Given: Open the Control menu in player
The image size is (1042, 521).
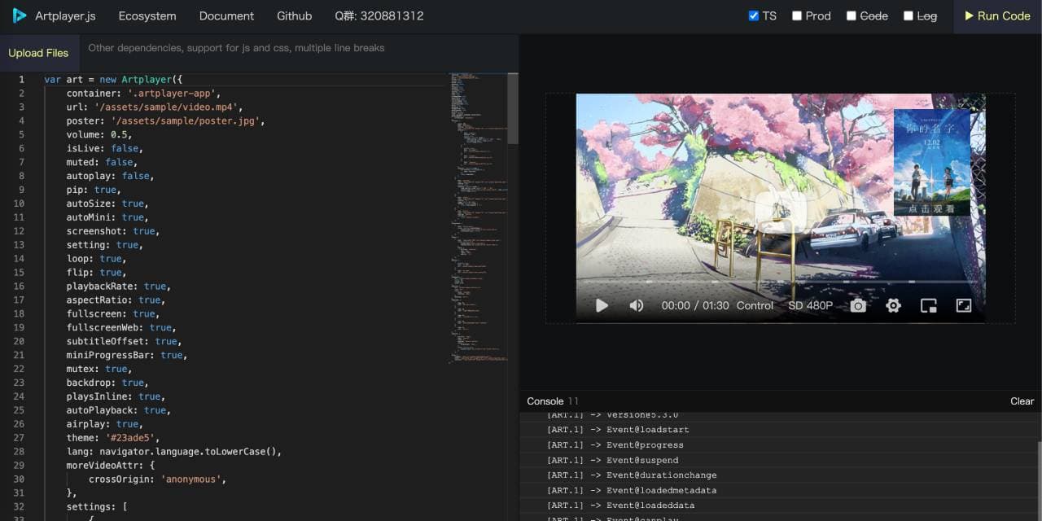Looking at the screenshot, I should tap(755, 305).
